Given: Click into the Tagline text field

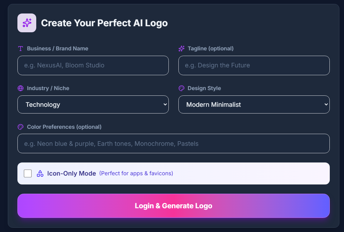Looking at the screenshot, I should 254,65.
